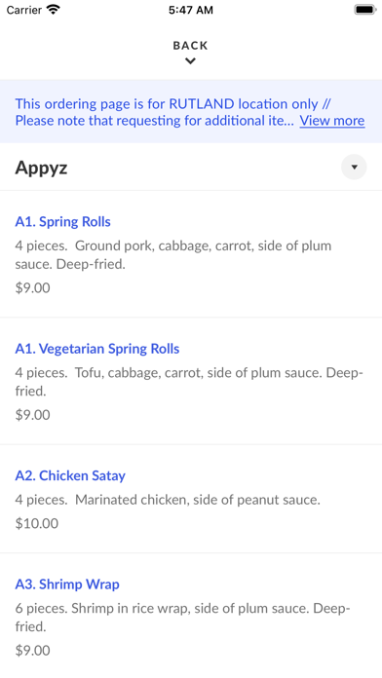Tap the Spring Rolls ground pork description
Image resolution: width=382 pixels, height=678 pixels.
tap(173, 254)
